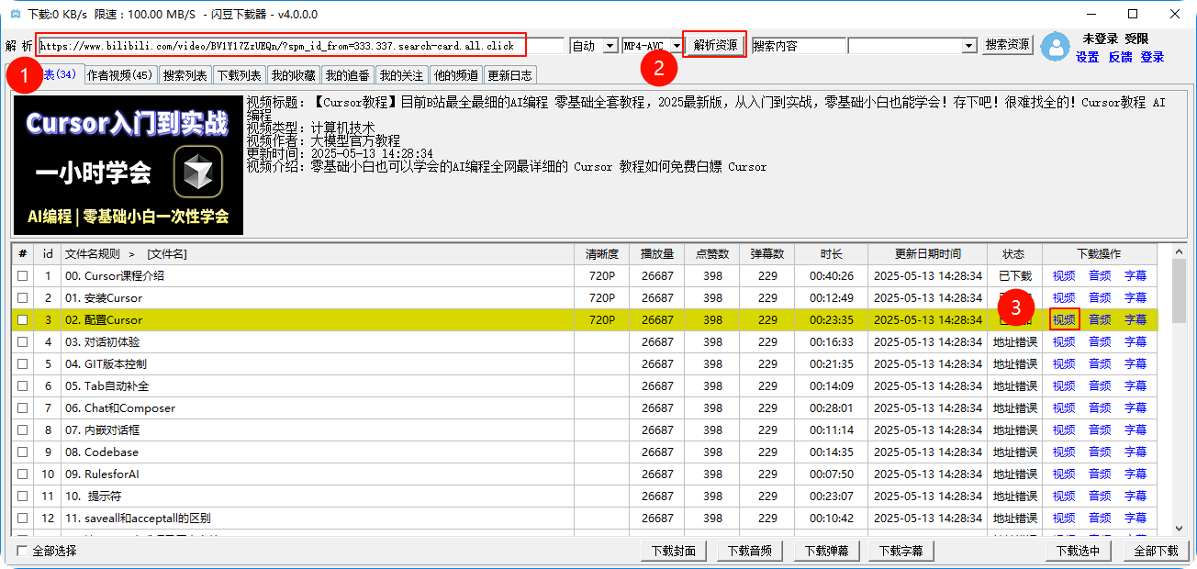Open the 设置 link

coord(1088,57)
